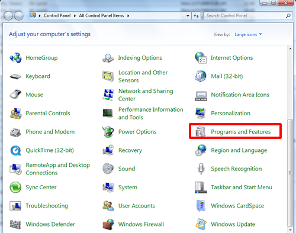Expand the address bar history dropdown
The image size is (296, 233).
[188, 16]
